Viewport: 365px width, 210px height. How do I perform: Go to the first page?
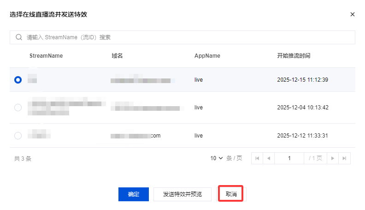(257, 158)
